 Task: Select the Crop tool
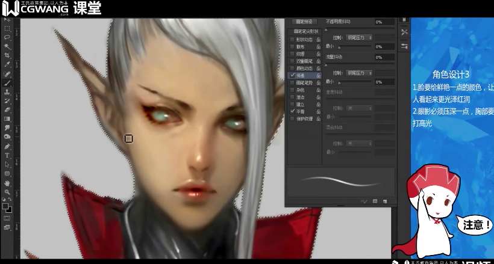(7, 56)
